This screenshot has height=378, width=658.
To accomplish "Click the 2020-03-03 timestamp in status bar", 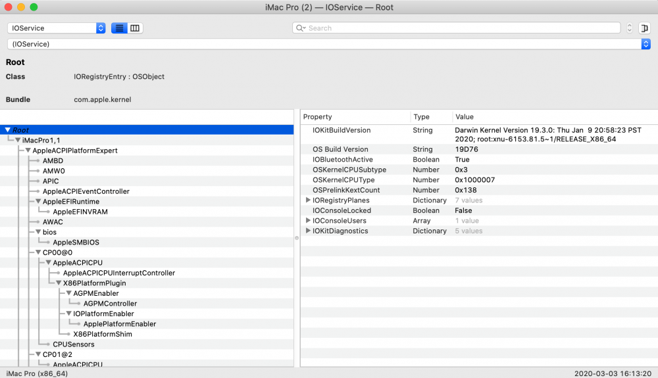I will 613,373.
